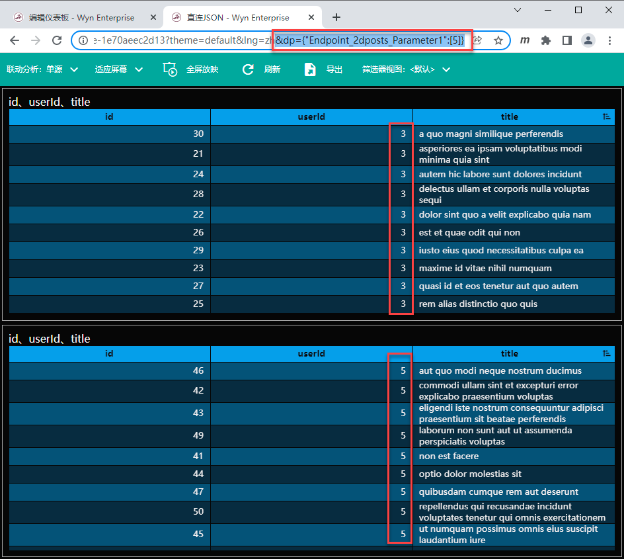Select 'optio dolor molestias sit' cell
The height and width of the screenshot is (559, 624).
click(x=514, y=474)
